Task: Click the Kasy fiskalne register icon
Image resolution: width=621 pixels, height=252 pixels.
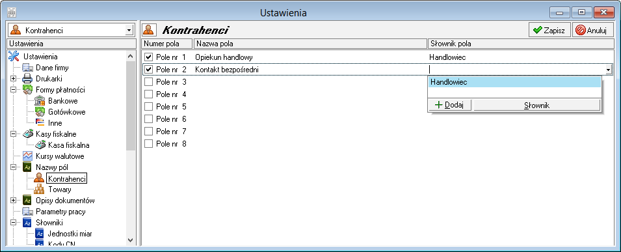Action: coord(27,134)
